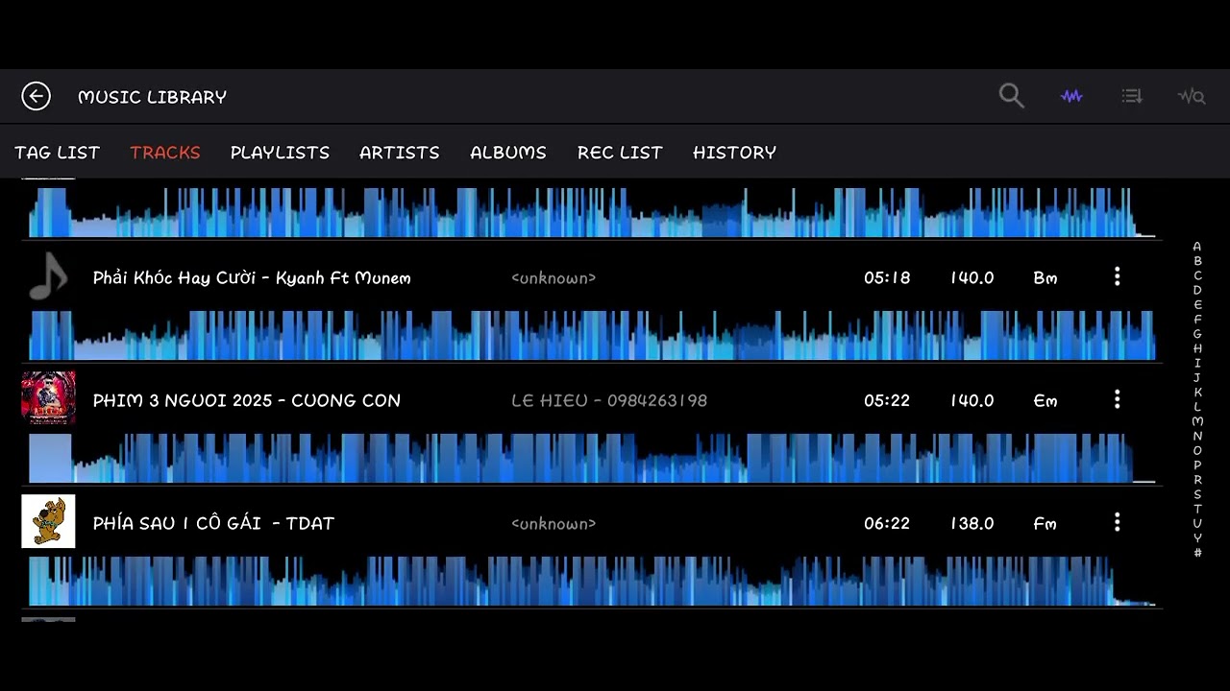Image resolution: width=1230 pixels, height=691 pixels.
Task: Click the 140.0 BPM of PHIM 3 NGUOI 2025
Action: 972,400
